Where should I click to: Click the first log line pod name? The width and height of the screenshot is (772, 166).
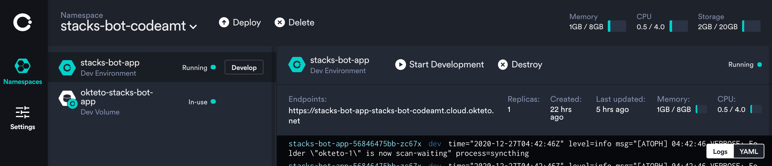click(355, 144)
